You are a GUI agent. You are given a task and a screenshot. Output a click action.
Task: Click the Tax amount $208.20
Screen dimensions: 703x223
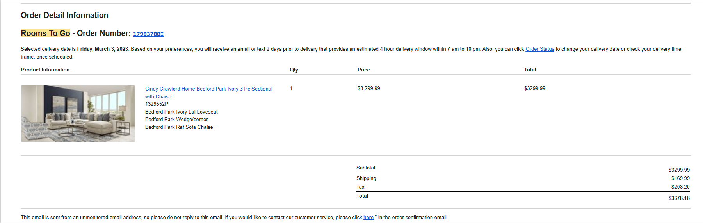tap(680, 187)
